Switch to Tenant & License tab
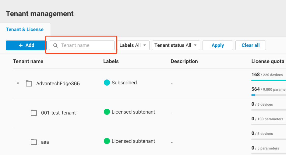The image size is (286, 155). point(25,29)
